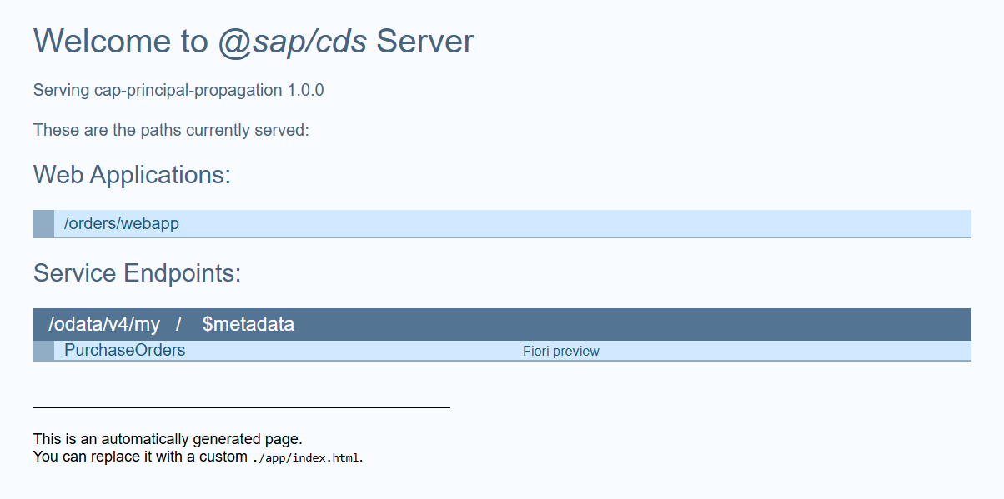Open the PurchaseOrders entity link
The image size is (1004, 499).
(125, 350)
